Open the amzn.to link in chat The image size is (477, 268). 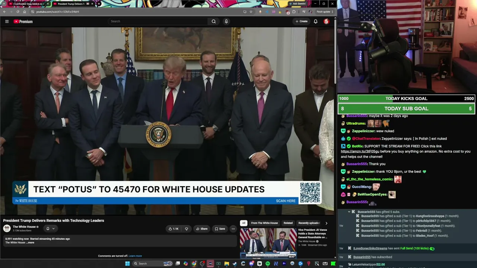click(x=360, y=151)
